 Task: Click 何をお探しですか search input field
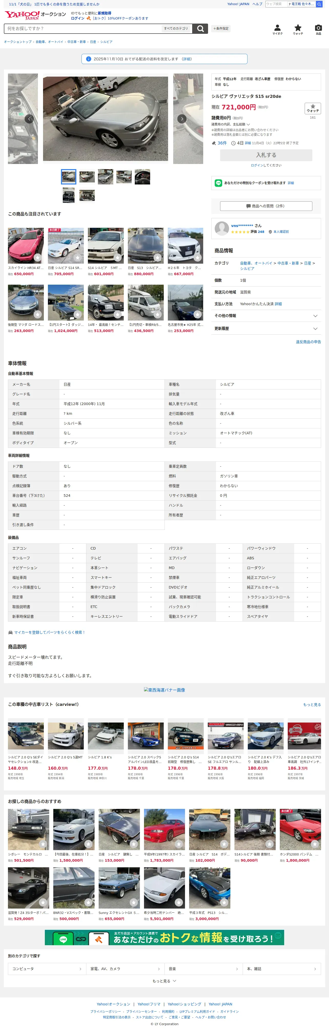83,28
